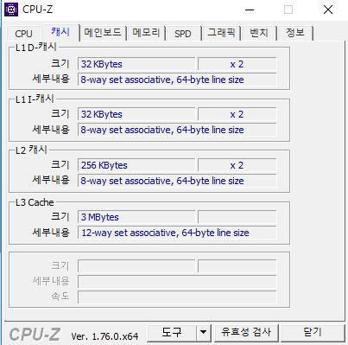Open the SPD tab
The image size is (348, 345).
pyautogui.click(x=183, y=34)
